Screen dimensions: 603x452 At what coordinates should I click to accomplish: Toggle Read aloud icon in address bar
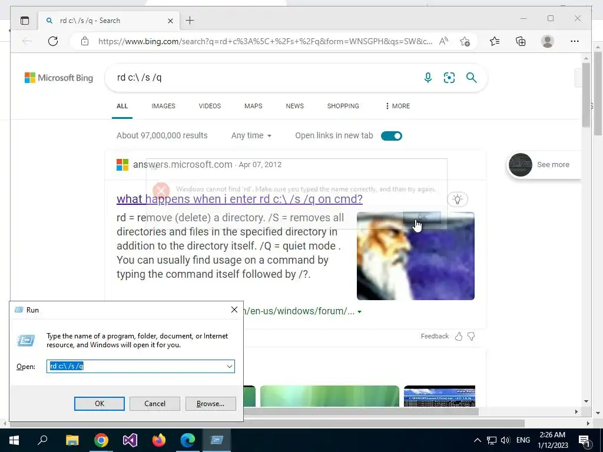point(443,41)
